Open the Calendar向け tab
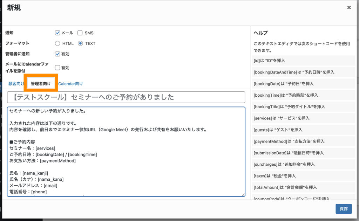359x221 pixels. pyautogui.click(x=70, y=84)
